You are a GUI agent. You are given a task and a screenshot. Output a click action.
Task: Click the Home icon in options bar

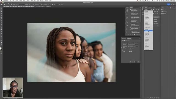pos(2,4)
